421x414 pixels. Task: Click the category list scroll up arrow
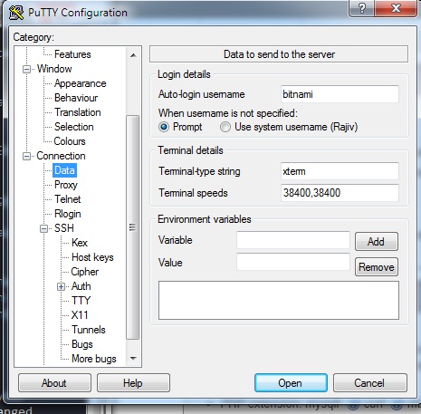point(133,55)
